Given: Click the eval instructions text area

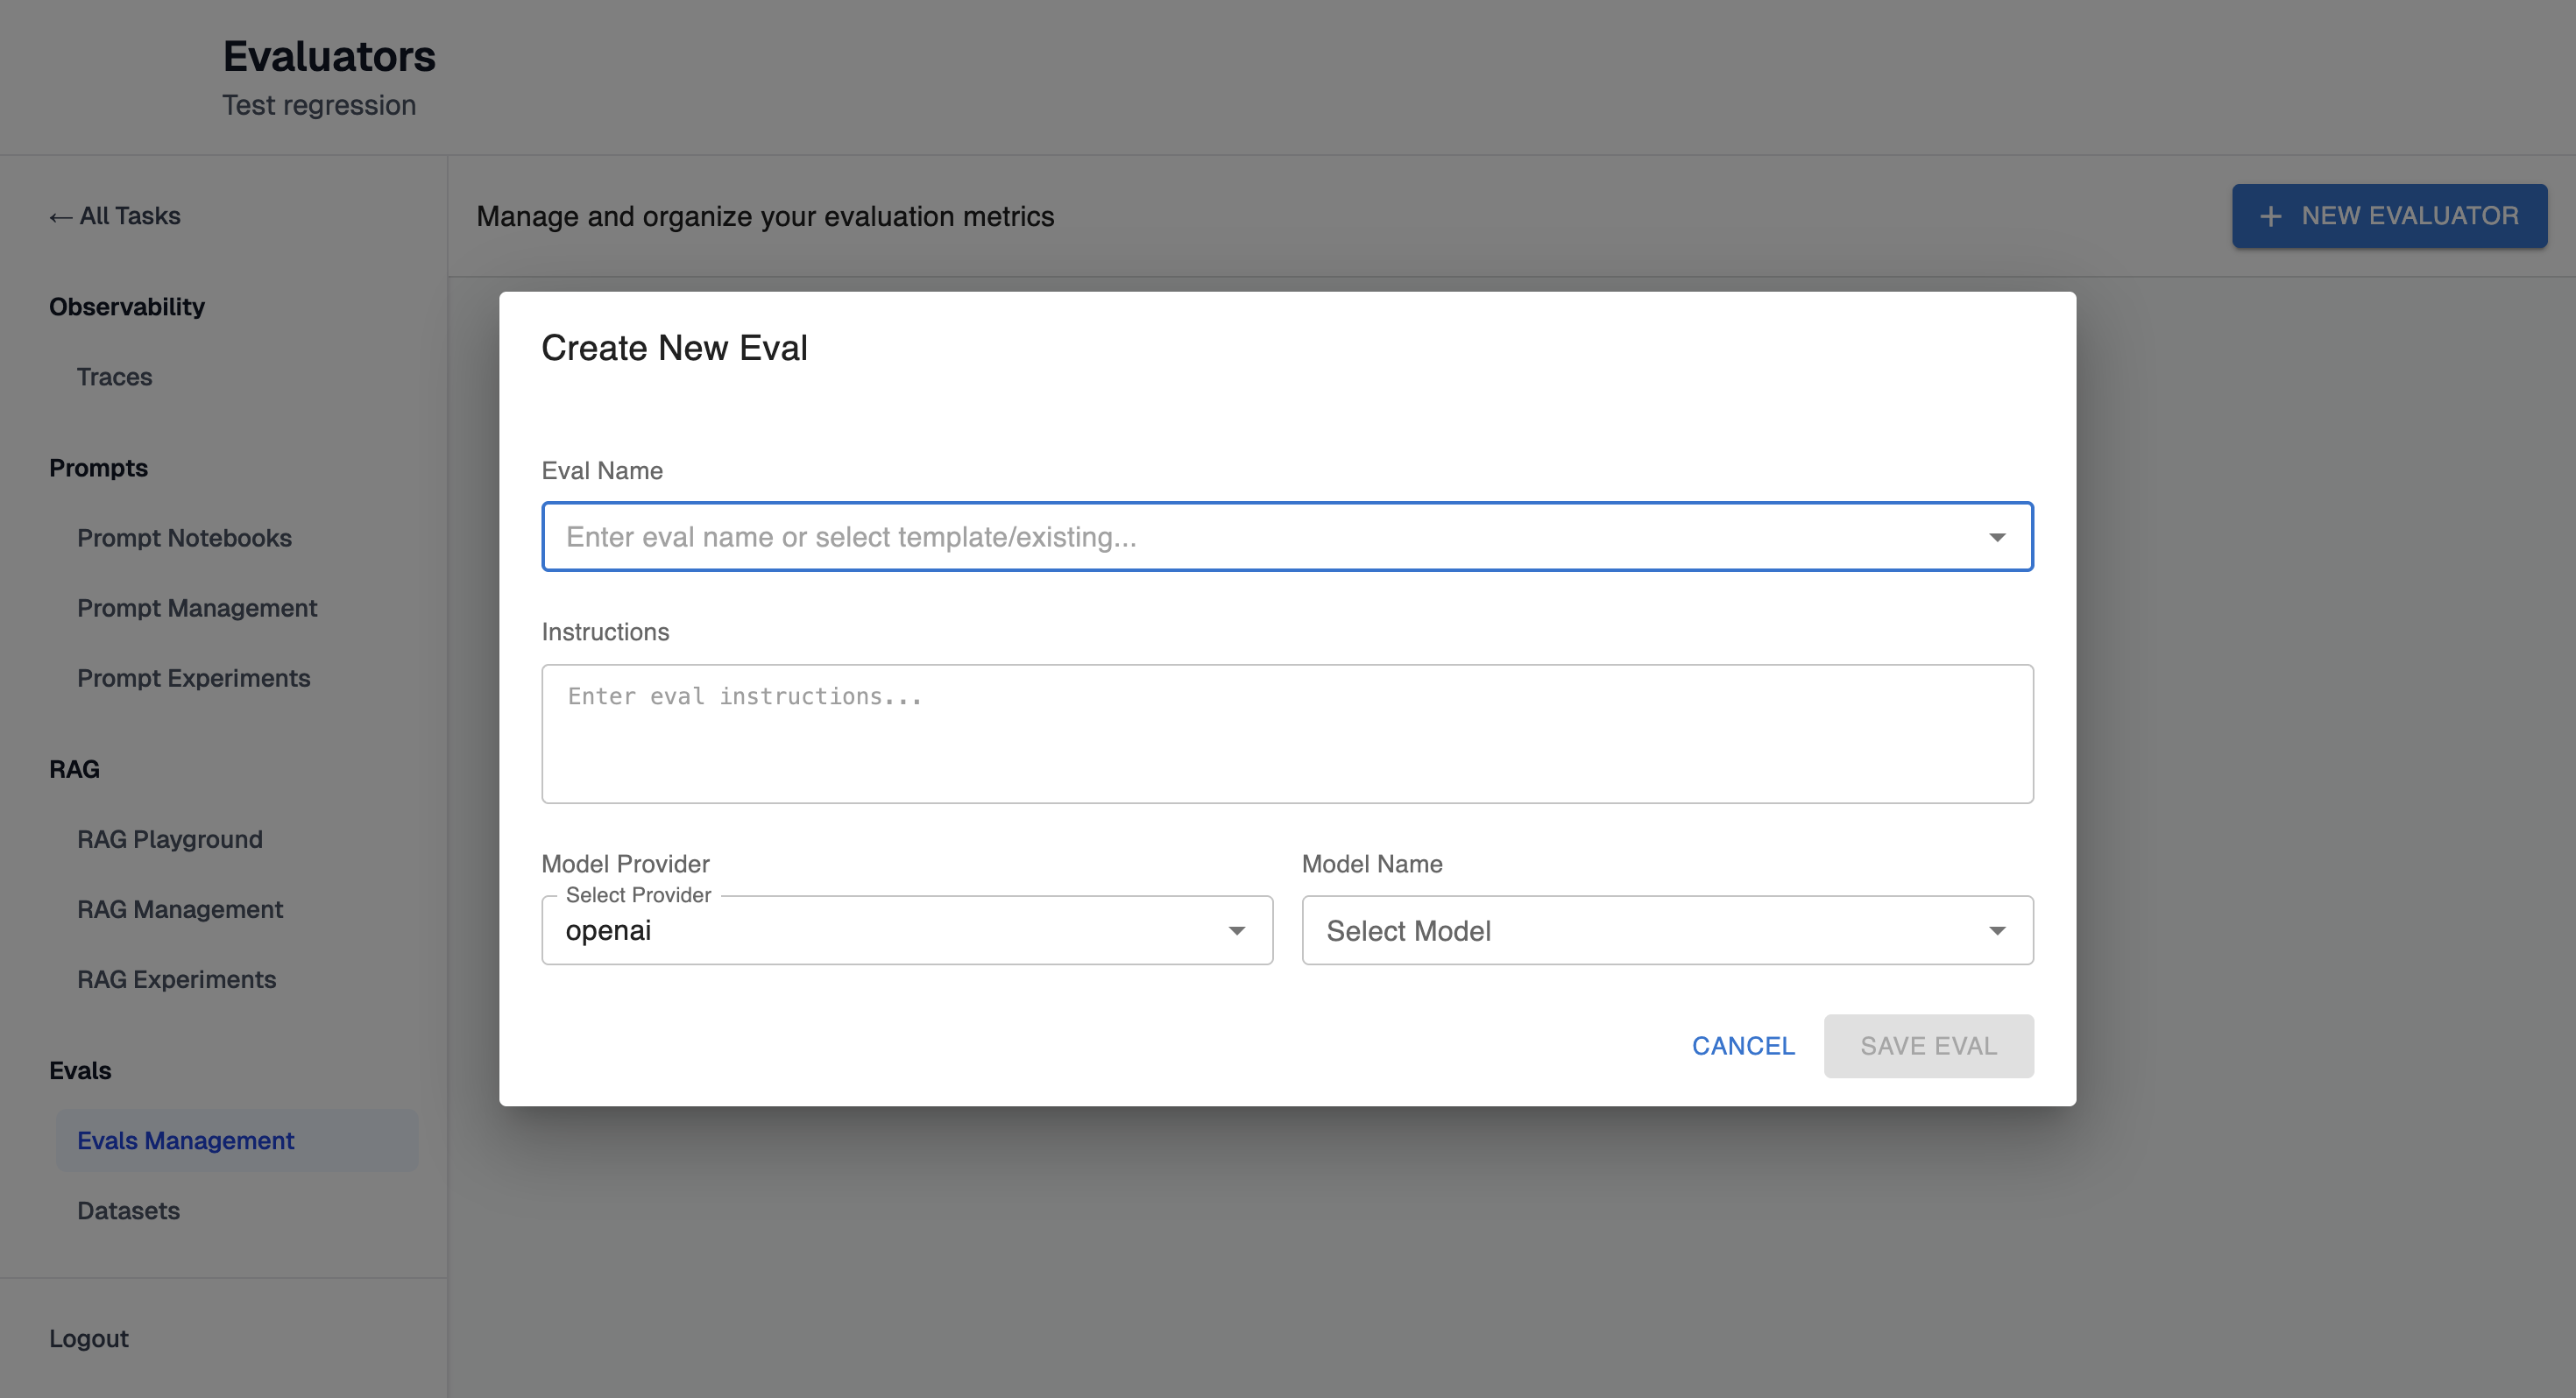Looking at the screenshot, I should [1287, 733].
